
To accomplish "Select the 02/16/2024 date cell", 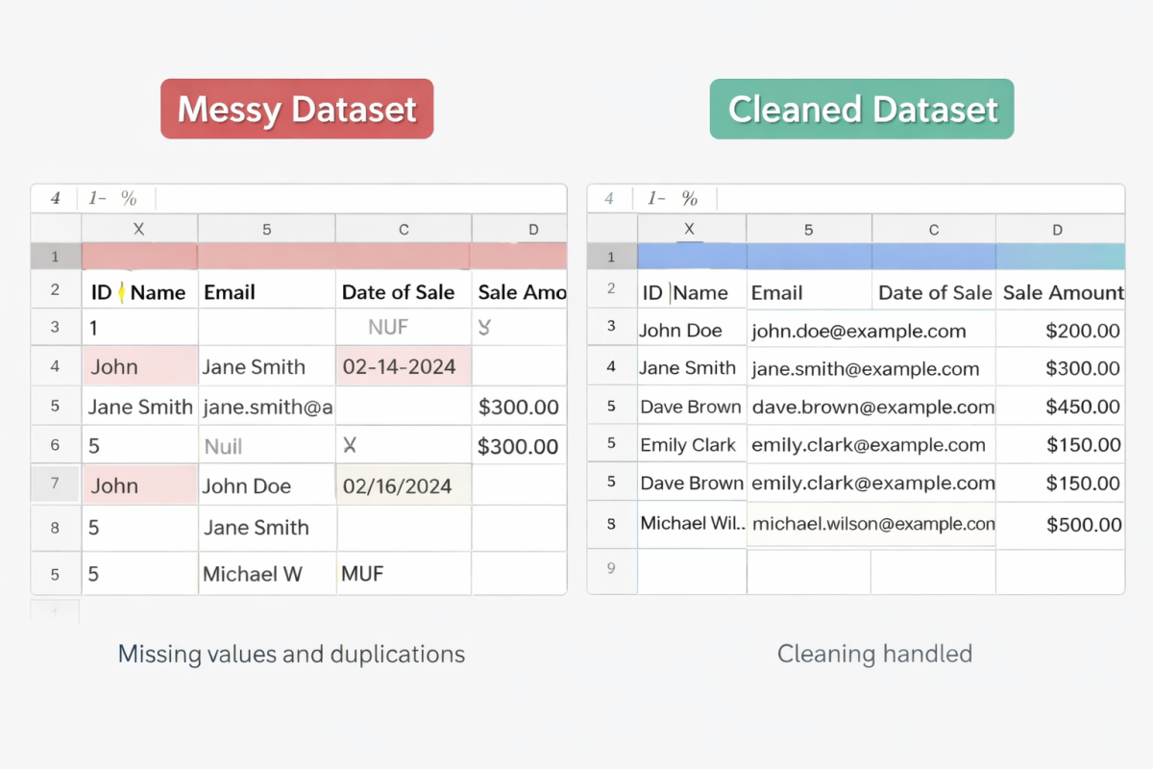I will (x=404, y=486).
